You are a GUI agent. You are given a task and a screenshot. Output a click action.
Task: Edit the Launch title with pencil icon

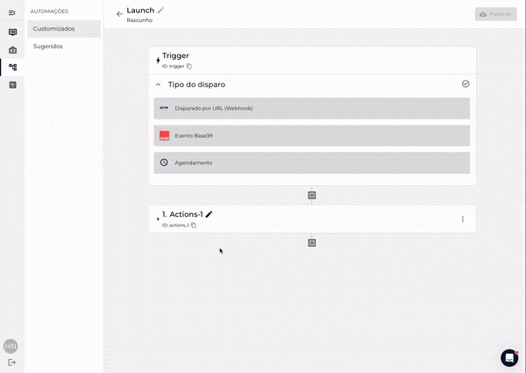pyautogui.click(x=160, y=11)
